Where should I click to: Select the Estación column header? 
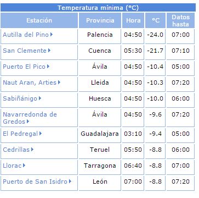click(39, 20)
